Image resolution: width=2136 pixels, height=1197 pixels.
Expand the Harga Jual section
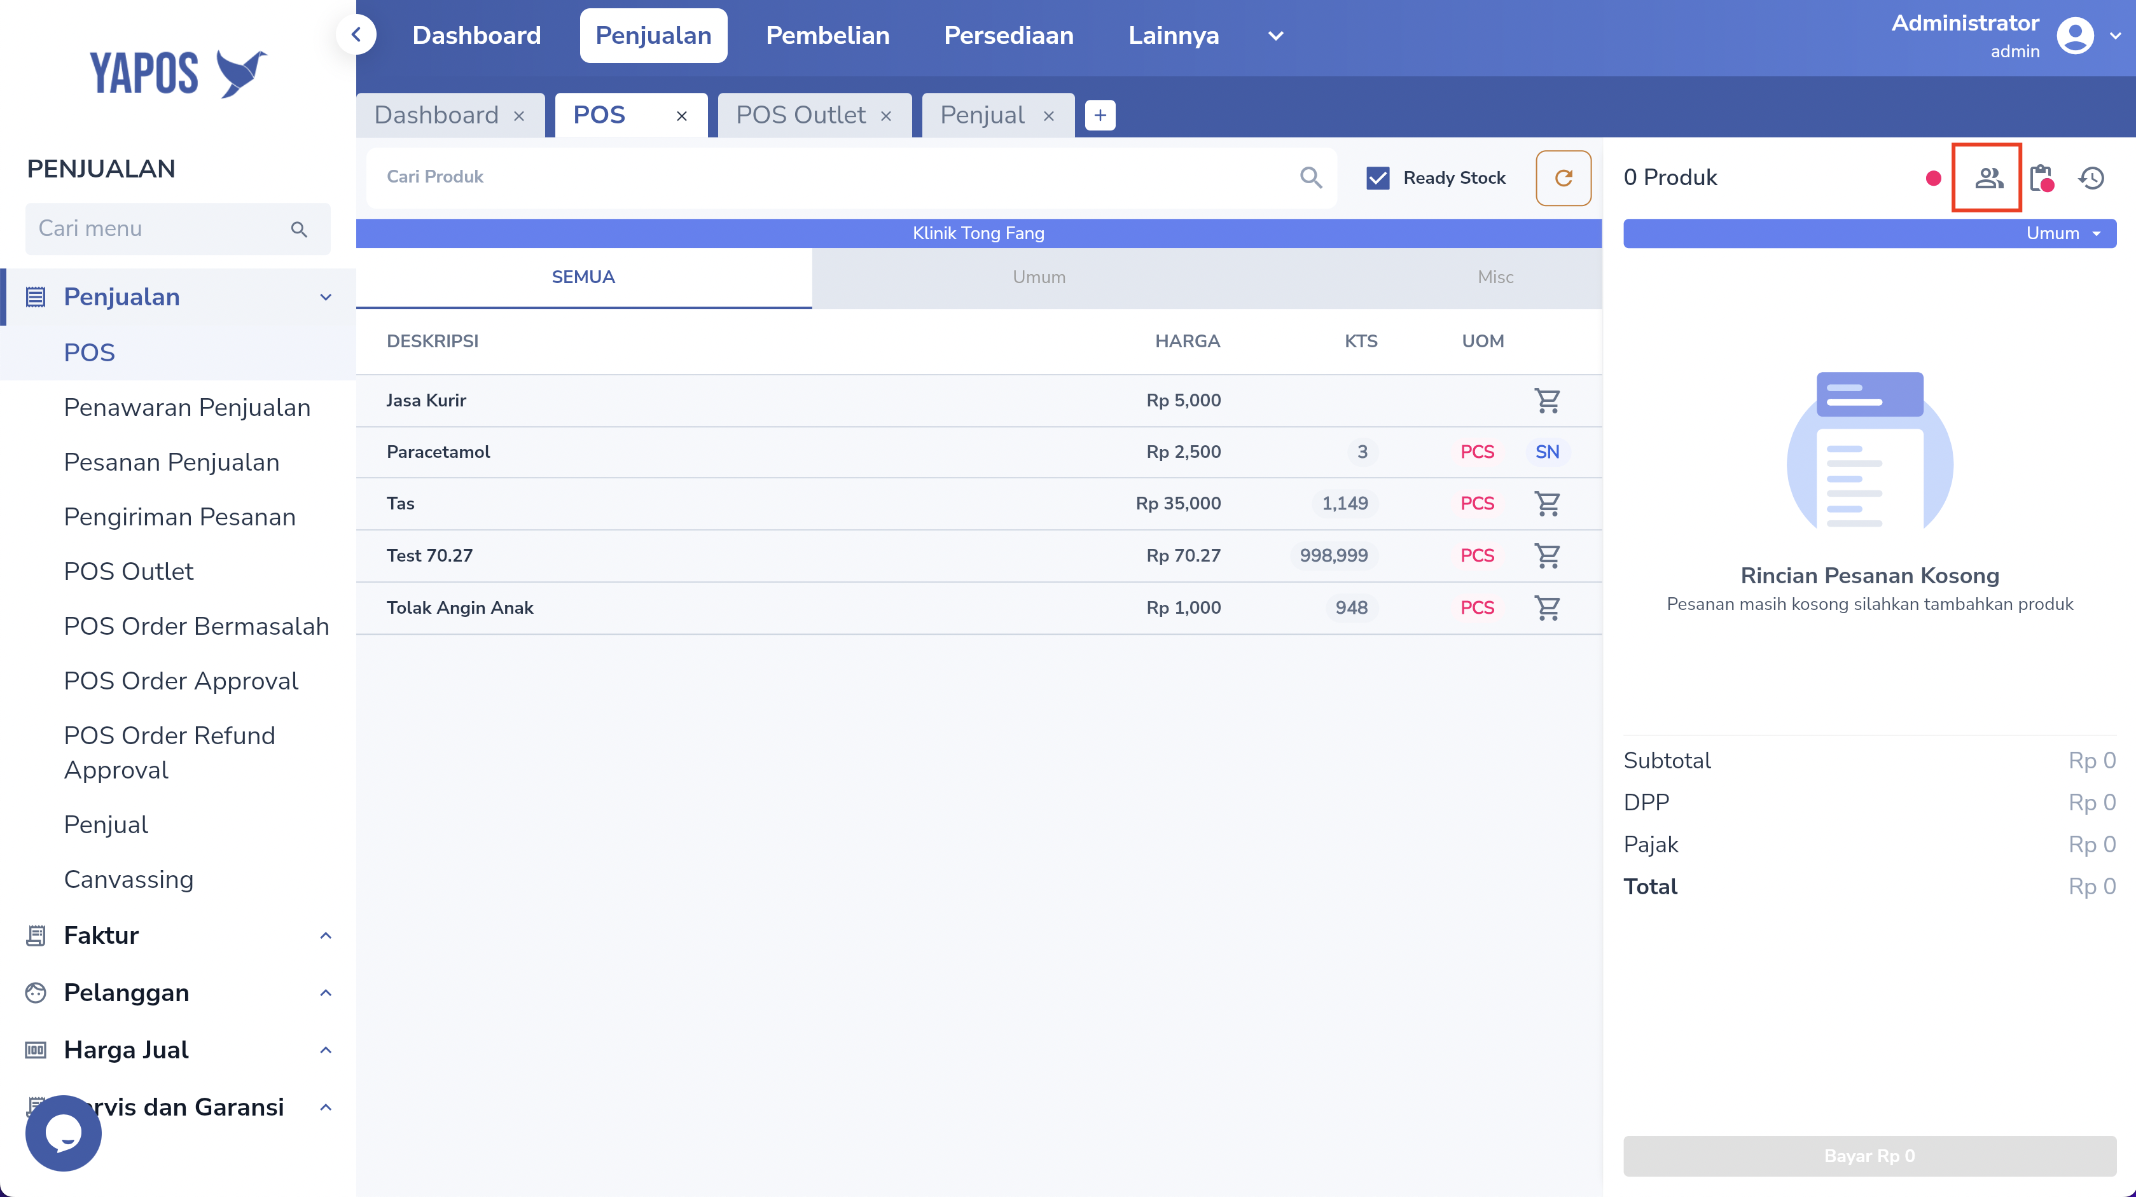pos(326,1050)
